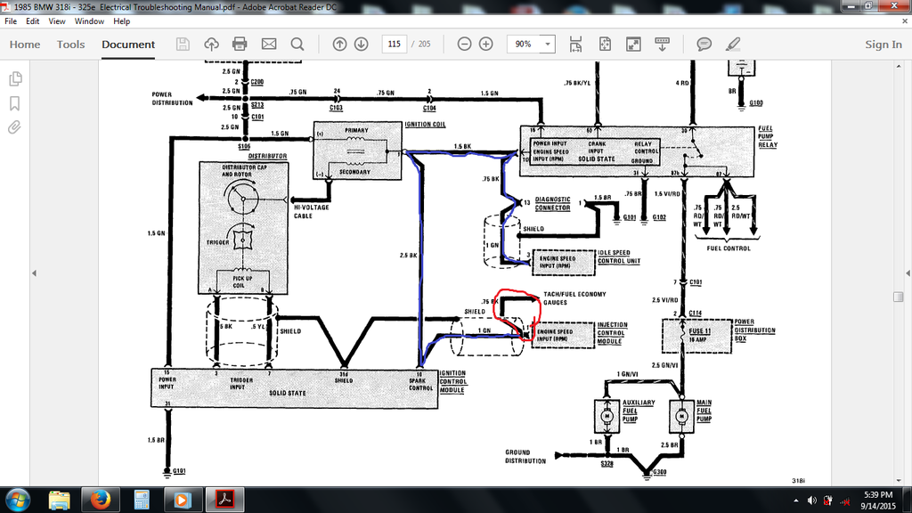This screenshot has height=513, width=912.
Task: Switch to the Tools tab
Action: click(x=70, y=45)
